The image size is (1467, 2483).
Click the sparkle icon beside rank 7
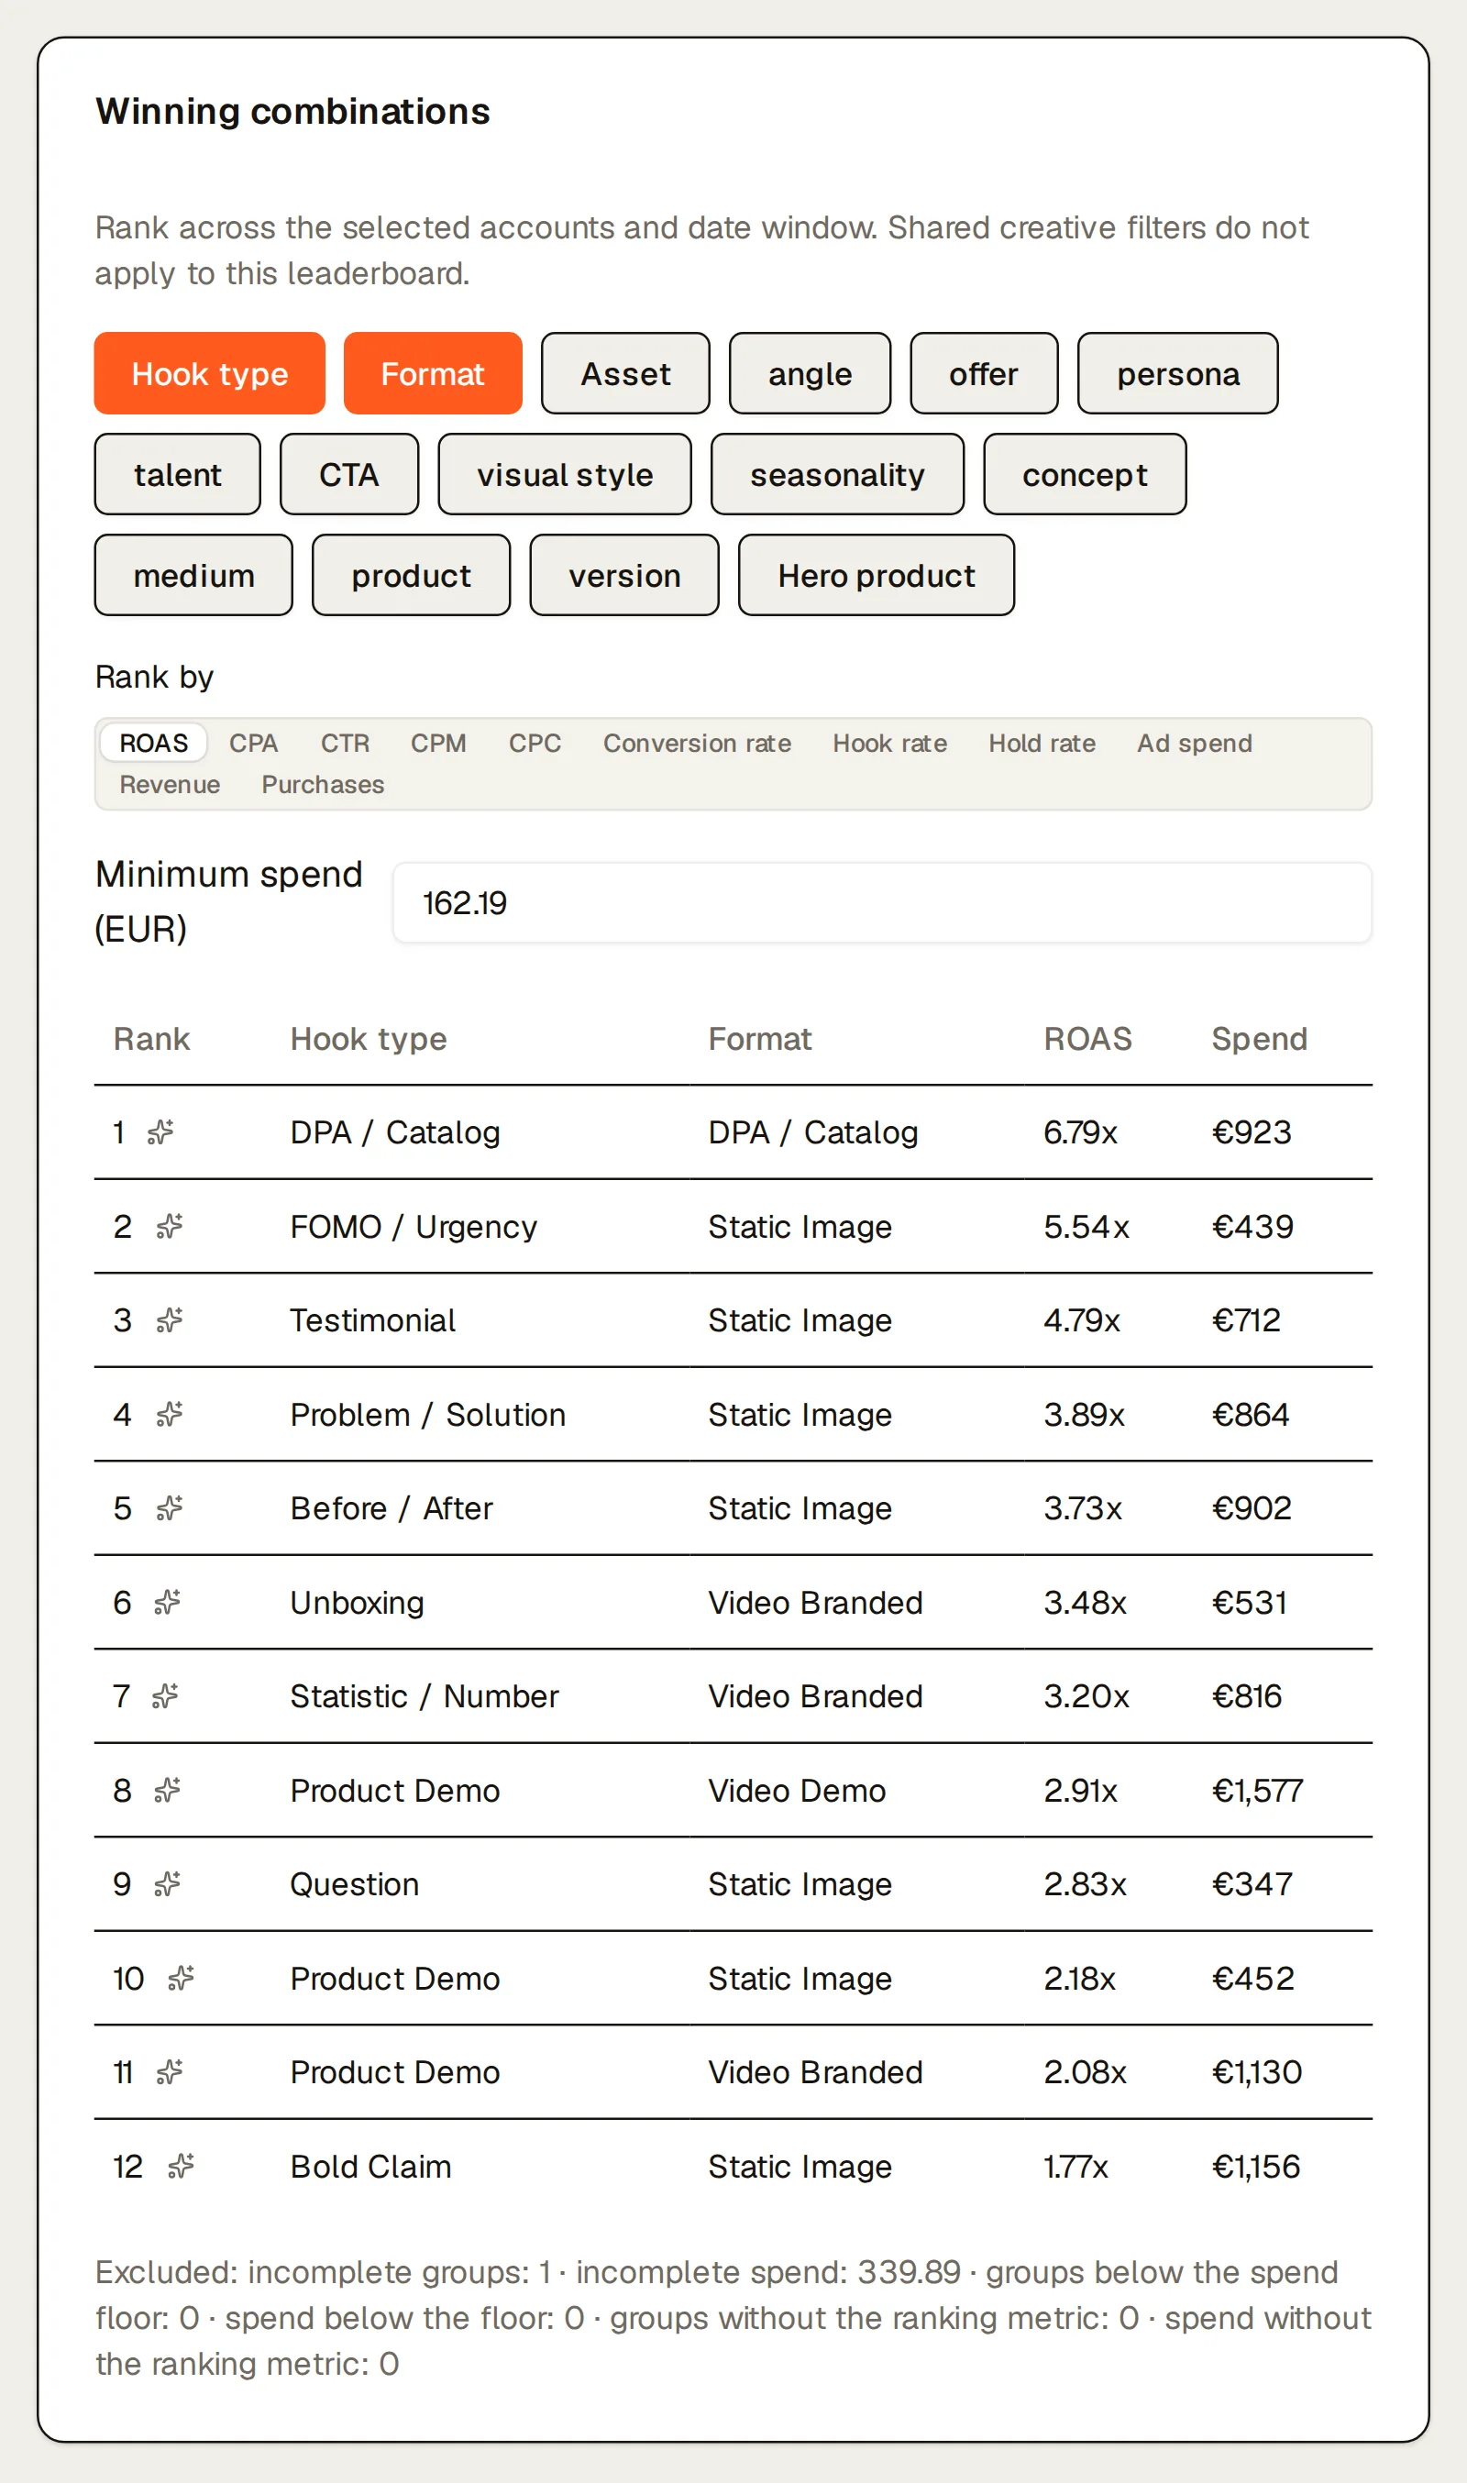(x=165, y=1696)
